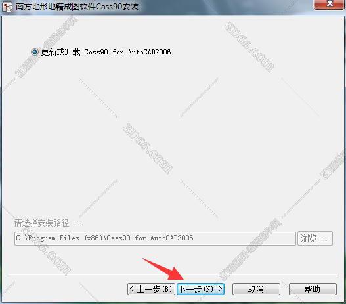
Task: Open help with the 帮助 button
Action: click(x=313, y=289)
